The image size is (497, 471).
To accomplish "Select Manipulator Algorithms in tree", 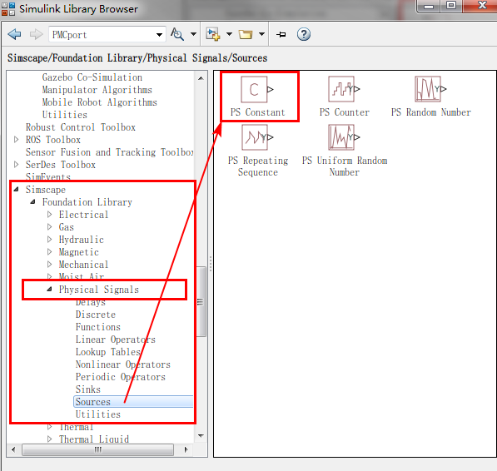I will point(97,90).
